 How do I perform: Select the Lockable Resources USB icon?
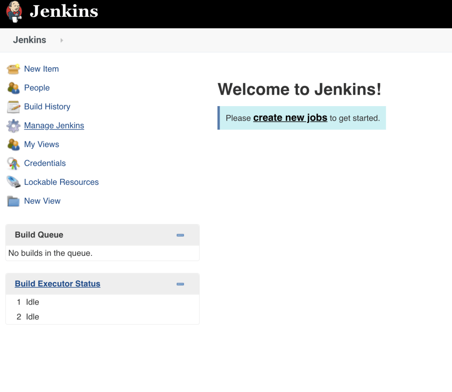[x=13, y=182]
